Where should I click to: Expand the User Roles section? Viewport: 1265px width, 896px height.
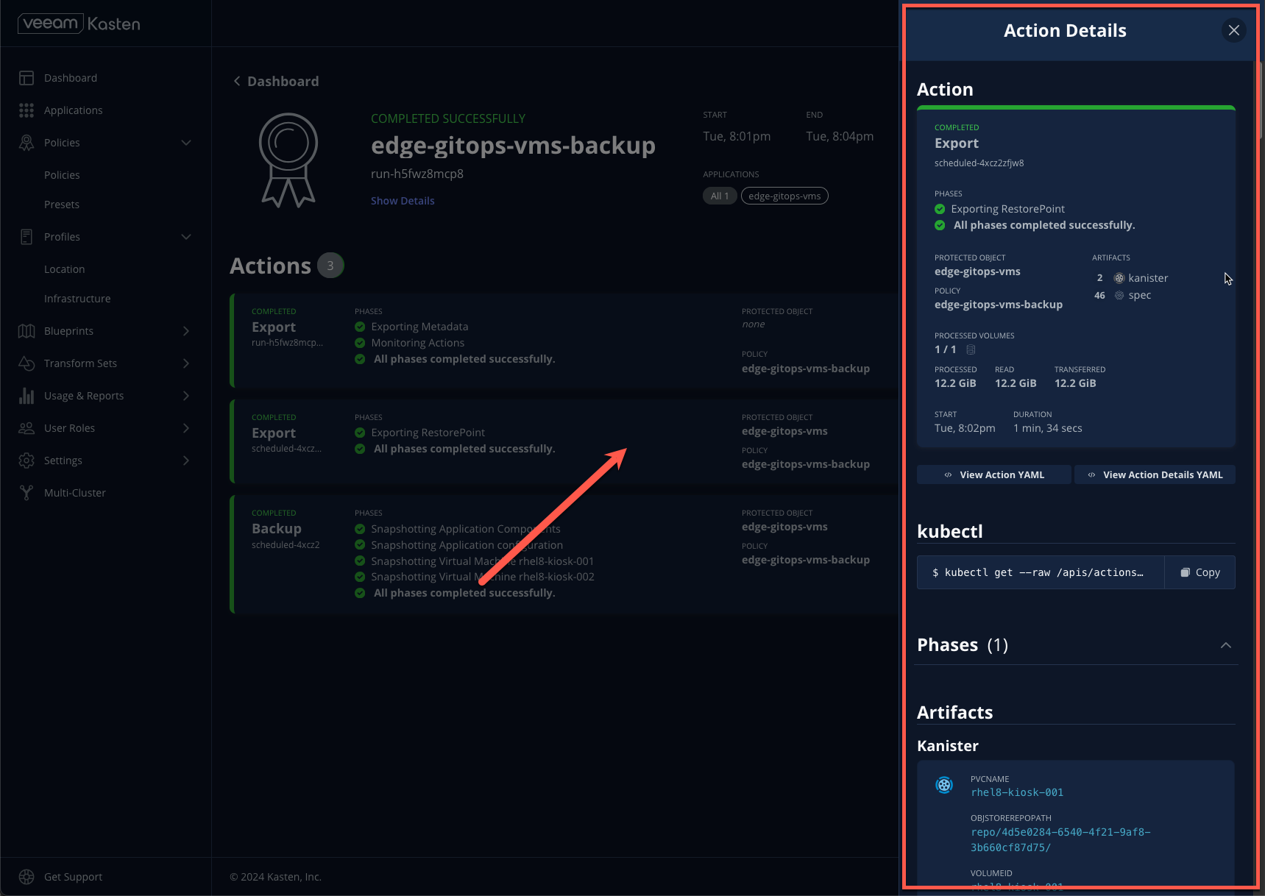[186, 428]
